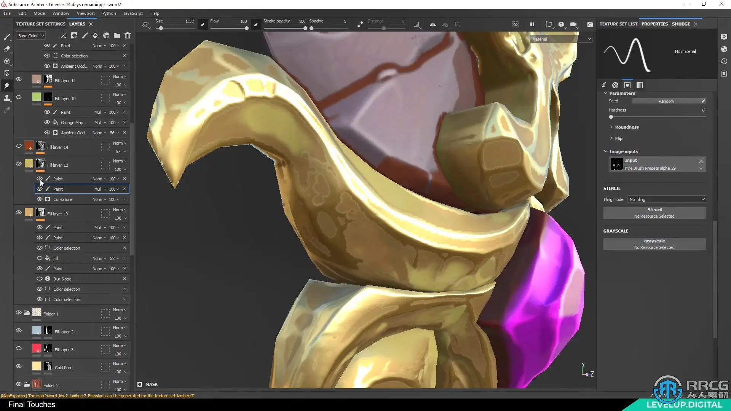
Task: Toggle visibility of Folder 1
Action: [18, 312]
